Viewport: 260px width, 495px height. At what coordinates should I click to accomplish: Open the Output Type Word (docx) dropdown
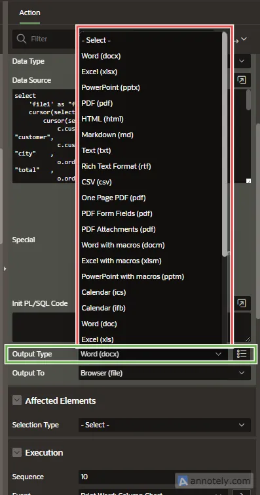pyautogui.click(x=153, y=354)
